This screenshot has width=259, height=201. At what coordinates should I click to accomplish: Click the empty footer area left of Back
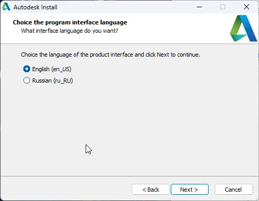click(66, 190)
